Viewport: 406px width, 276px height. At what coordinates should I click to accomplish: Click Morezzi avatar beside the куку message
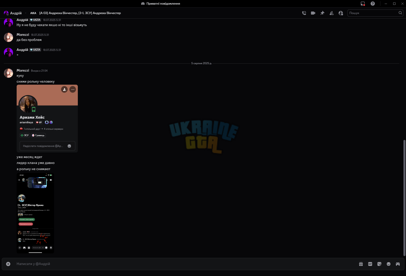coord(8,73)
